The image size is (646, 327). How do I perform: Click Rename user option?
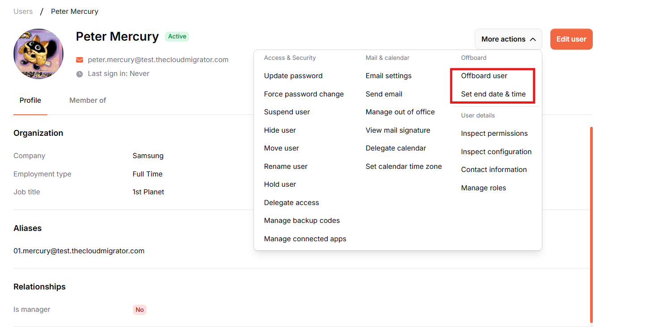pyautogui.click(x=286, y=167)
